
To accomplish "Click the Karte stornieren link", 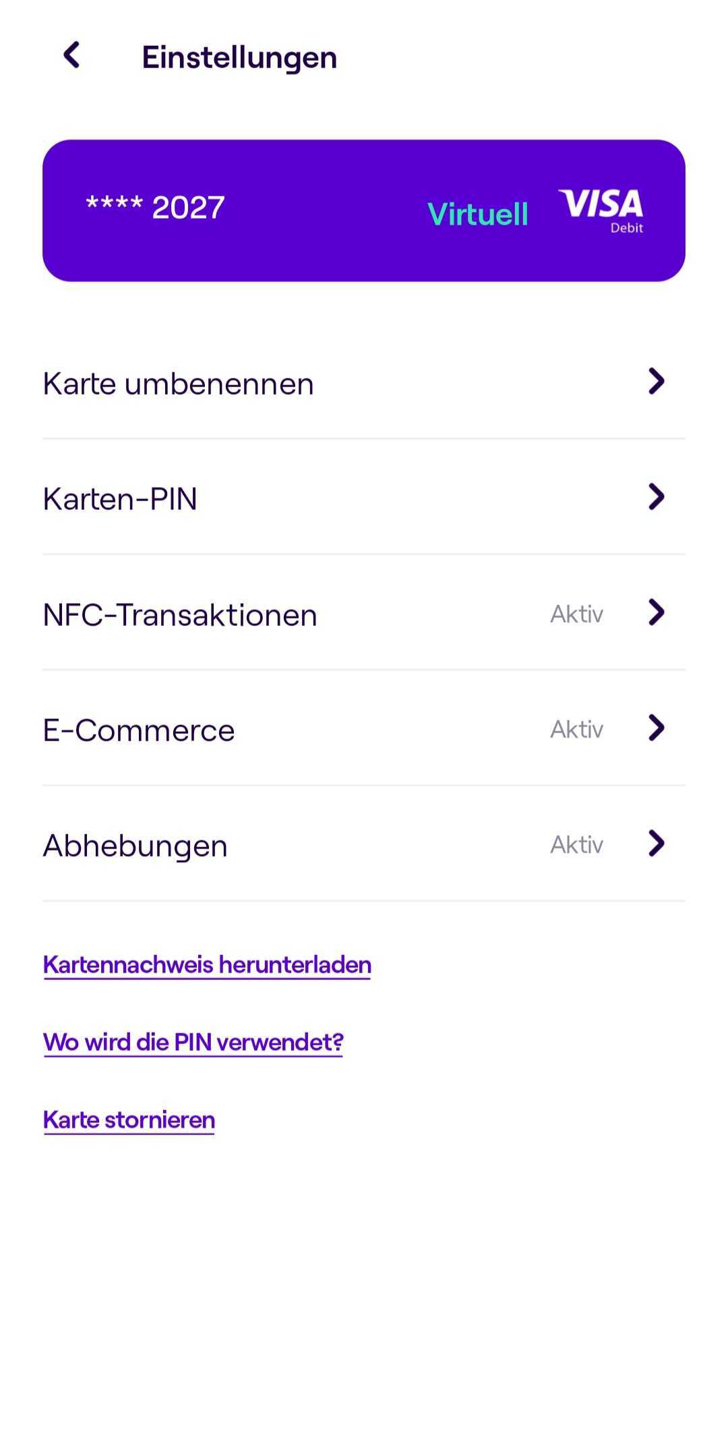I will pos(129,1120).
